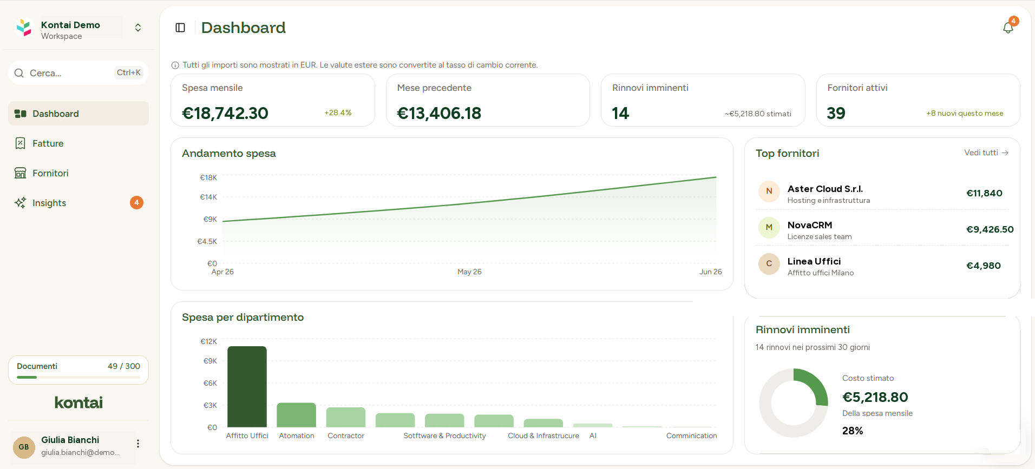The height and width of the screenshot is (469, 1035).
Task: Click the Aster Cloud N avatar
Action: (x=769, y=191)
